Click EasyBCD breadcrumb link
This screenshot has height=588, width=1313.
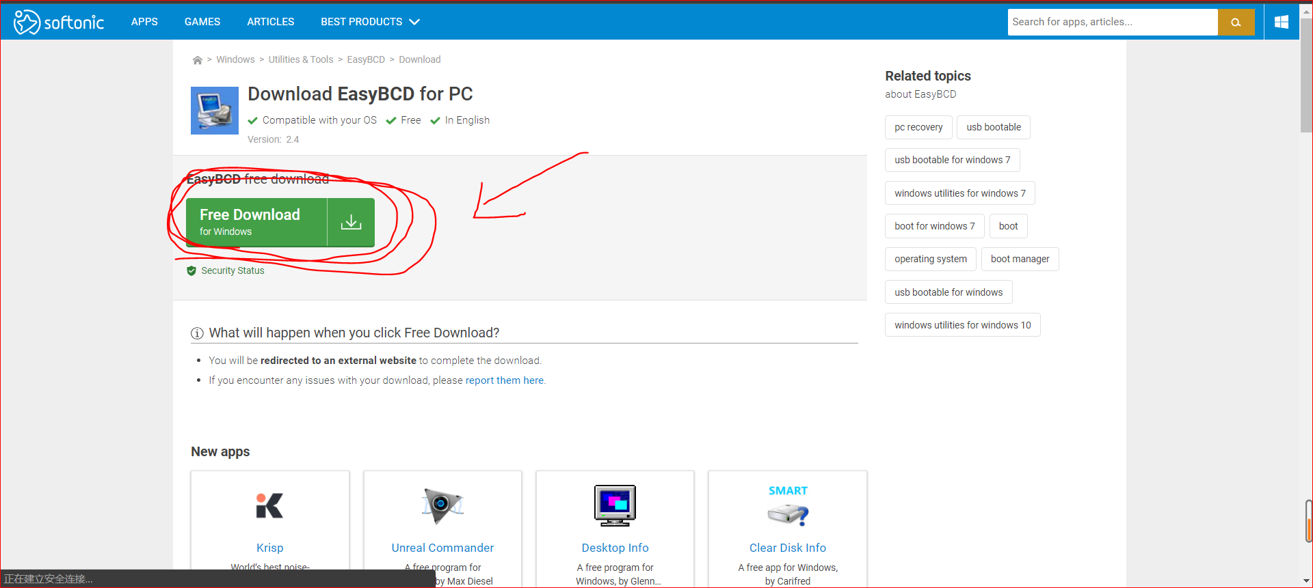coord(366,60)
